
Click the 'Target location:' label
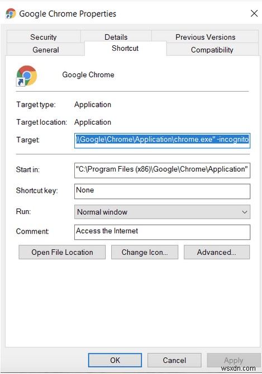[41, 122]
